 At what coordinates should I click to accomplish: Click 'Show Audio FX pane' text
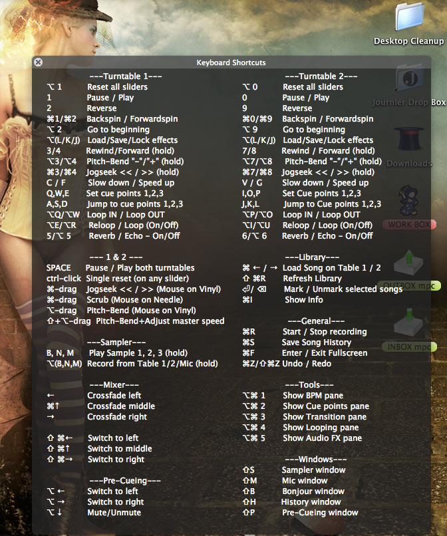[x=322, y=438]
